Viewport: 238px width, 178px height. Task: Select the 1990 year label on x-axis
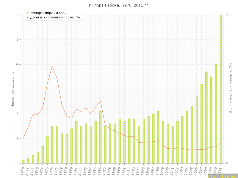(x=119, y=171)
